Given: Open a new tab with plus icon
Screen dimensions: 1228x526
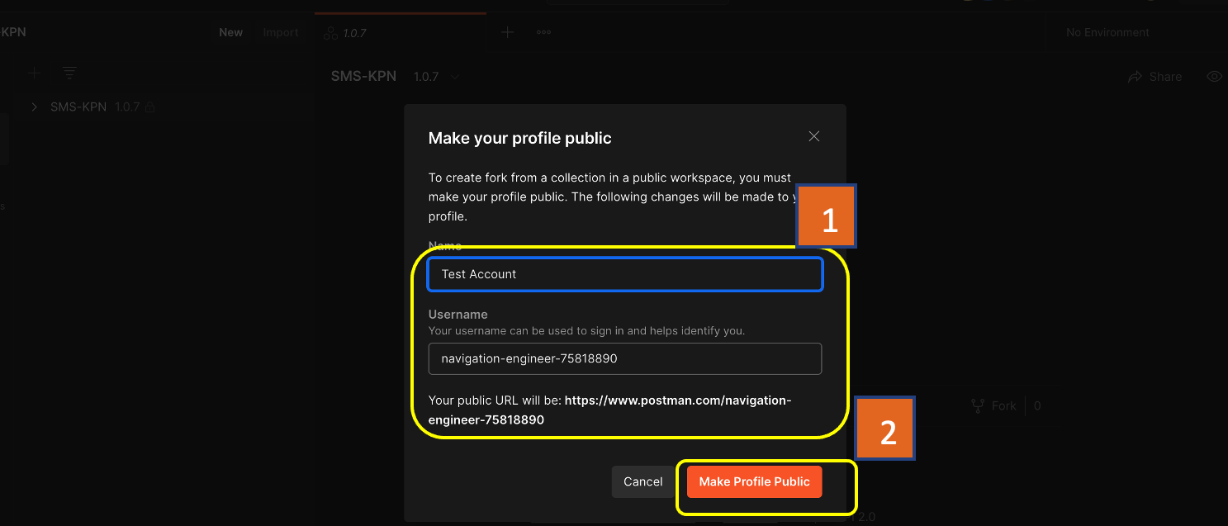Looking at the screenshot, I should pyautogui.click(x=508, y=32).
